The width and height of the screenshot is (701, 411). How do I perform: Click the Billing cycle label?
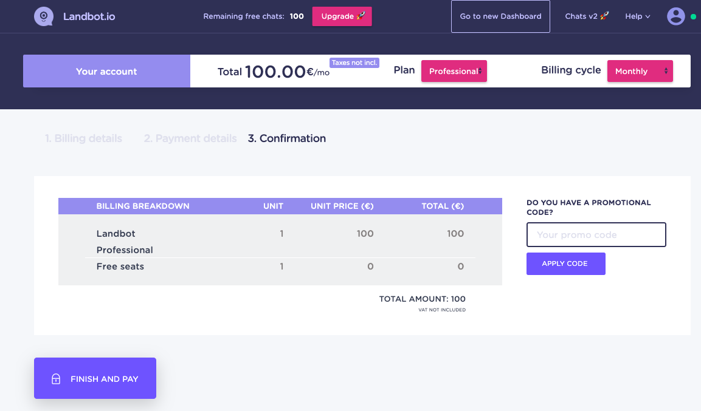571,70
